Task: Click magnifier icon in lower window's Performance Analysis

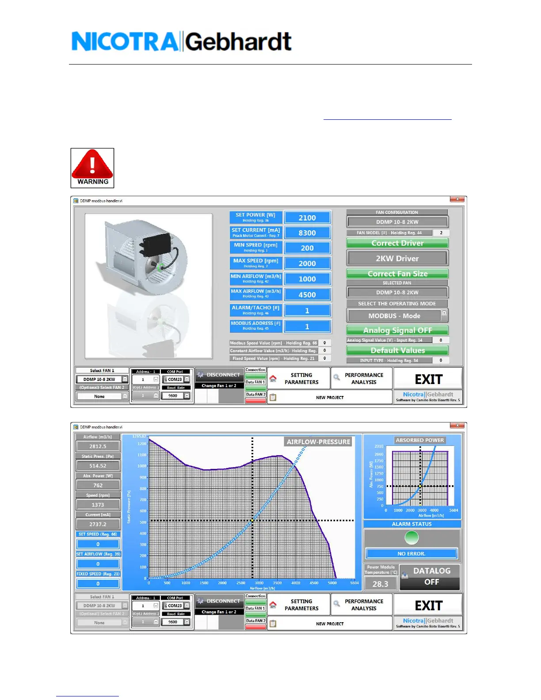Action: [337, 604]
